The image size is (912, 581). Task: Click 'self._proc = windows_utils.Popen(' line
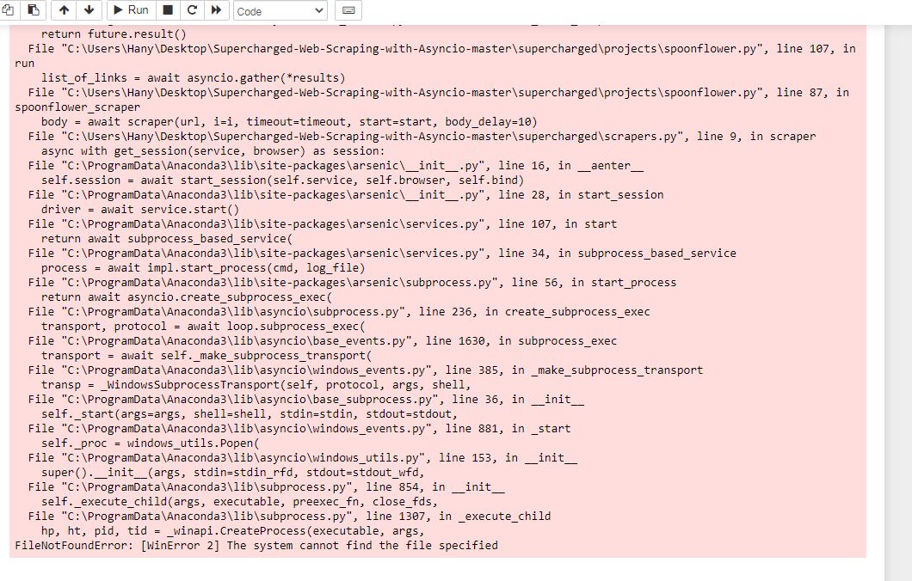click(x=150, y=443)
